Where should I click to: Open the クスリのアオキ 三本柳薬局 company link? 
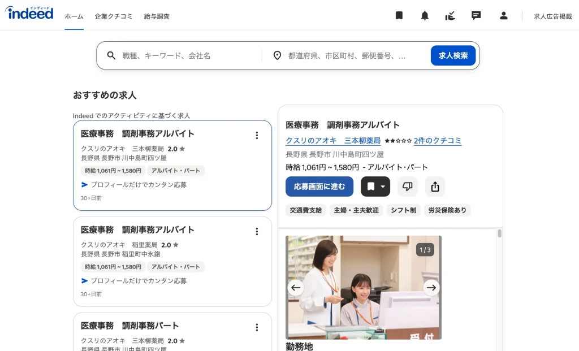pos(333,141)
